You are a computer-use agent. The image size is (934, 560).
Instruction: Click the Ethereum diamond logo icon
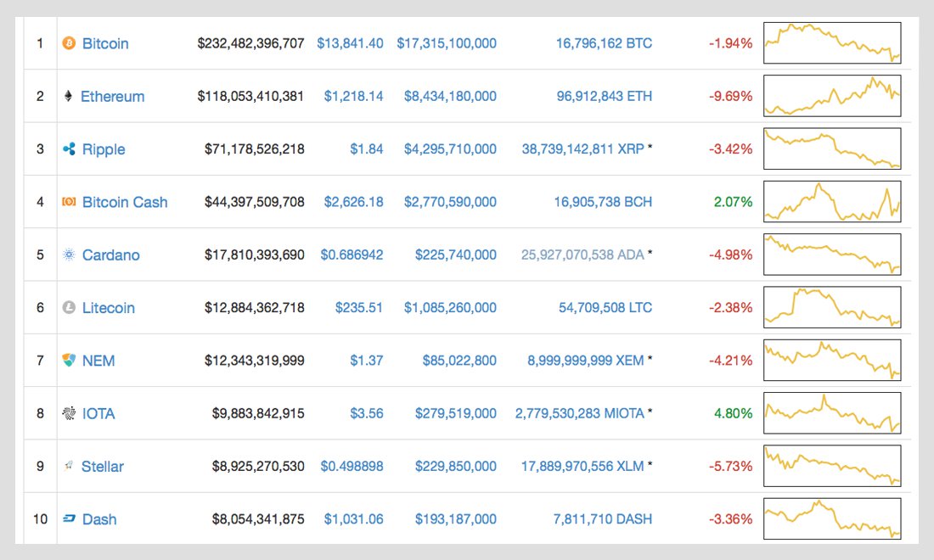pyautogui.click(x=69, y=96)
